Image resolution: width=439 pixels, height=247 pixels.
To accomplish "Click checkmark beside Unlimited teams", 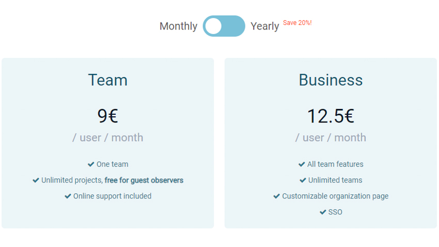I will click(303, 180).
